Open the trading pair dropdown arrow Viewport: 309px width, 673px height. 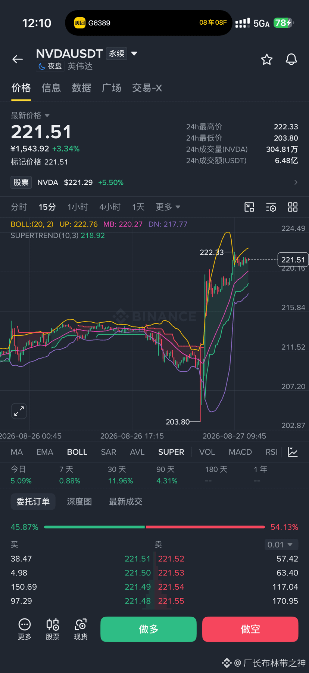click(x=134, y=53)
